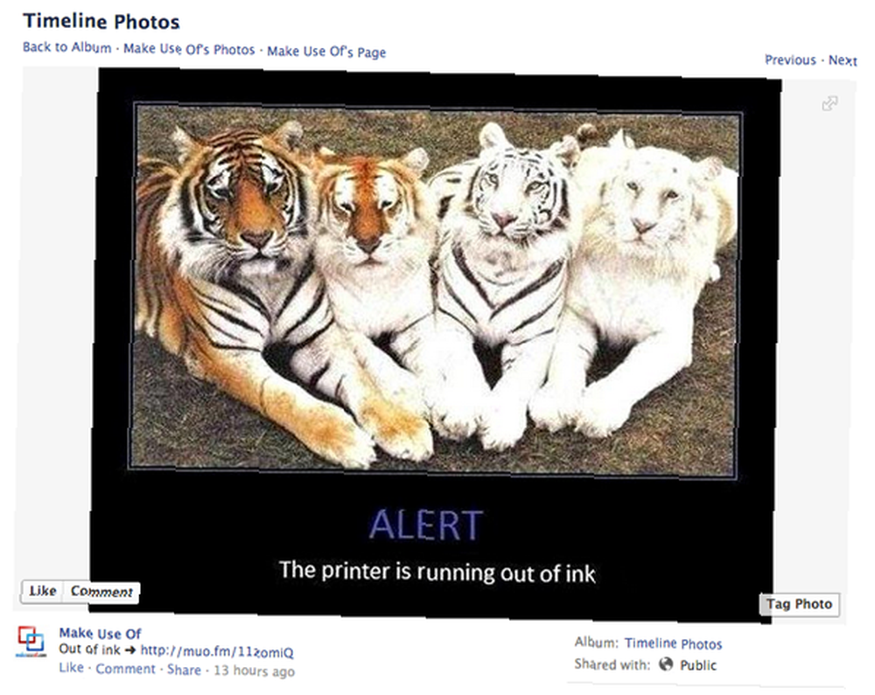Open Make Use Of's Photos link

point(189,49)
